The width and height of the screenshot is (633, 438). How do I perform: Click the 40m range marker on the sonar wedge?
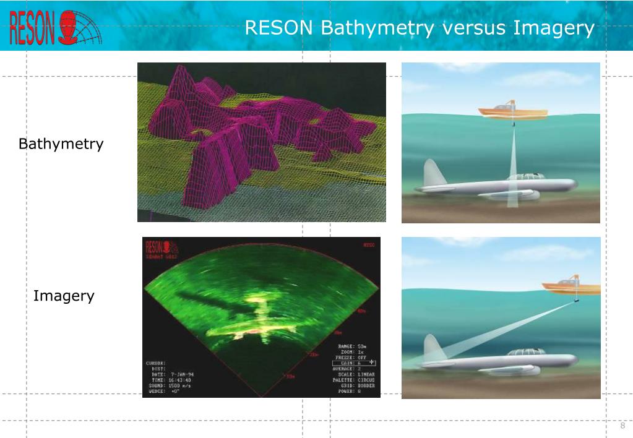pos(361,311)
